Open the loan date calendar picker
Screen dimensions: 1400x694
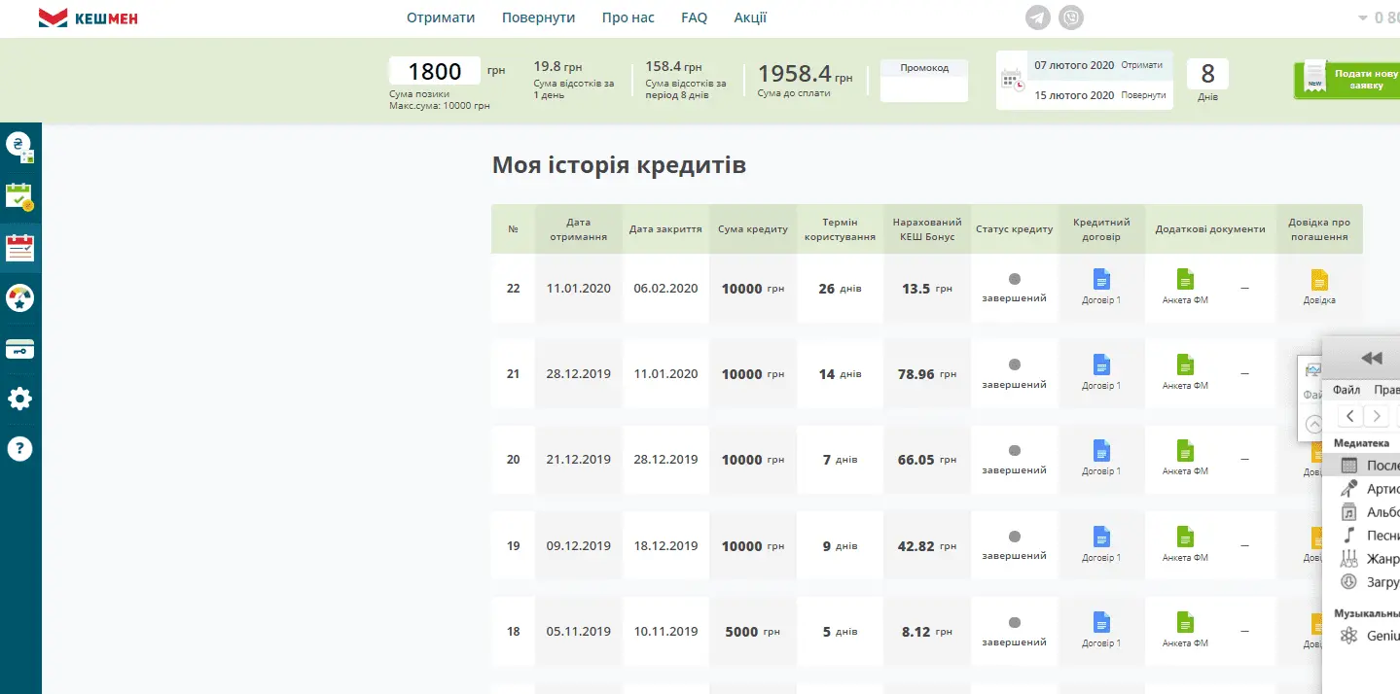tap(1012, 80)
